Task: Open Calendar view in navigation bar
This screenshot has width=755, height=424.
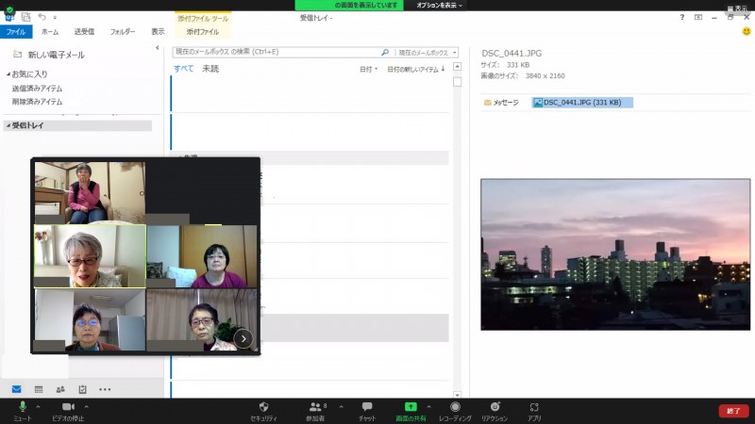Action: 39,389
